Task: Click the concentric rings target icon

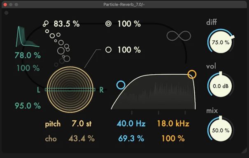Action: 109,24
